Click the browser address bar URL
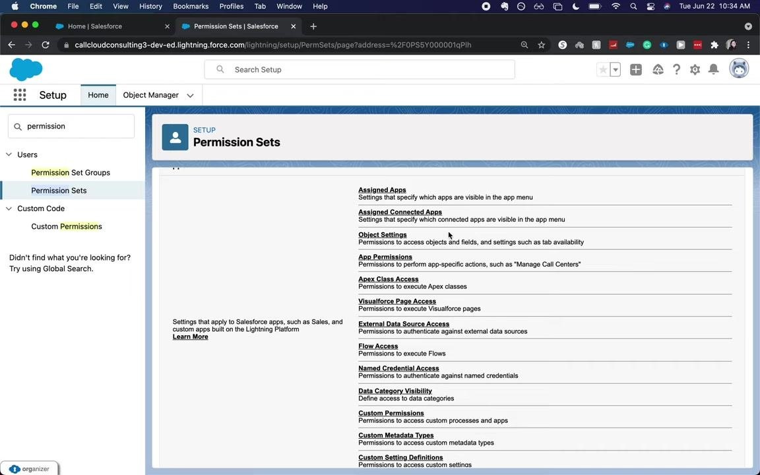 pos(273,45)
